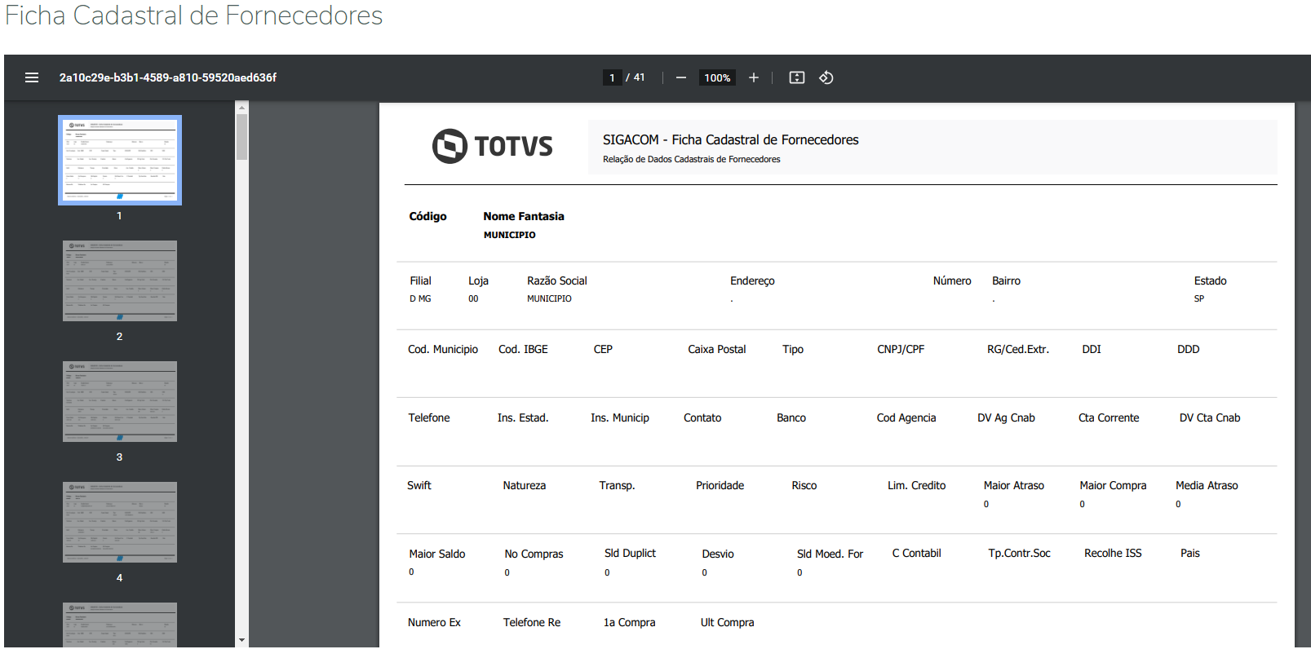Click the Ficha Cadastral de Fornecedores page title

194,15
